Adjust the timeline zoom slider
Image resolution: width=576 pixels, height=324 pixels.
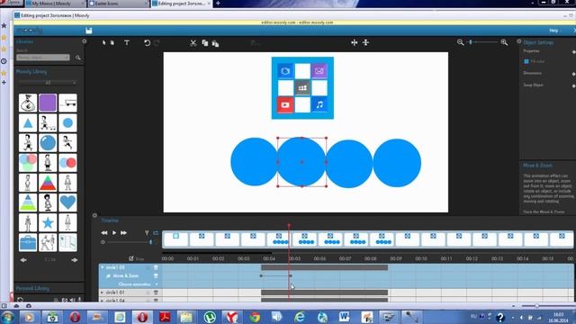(150, 242)
